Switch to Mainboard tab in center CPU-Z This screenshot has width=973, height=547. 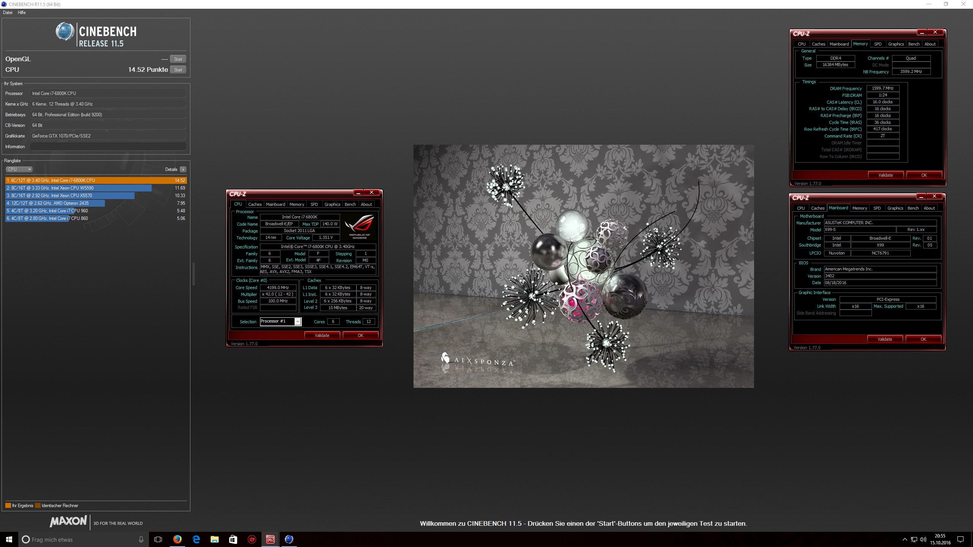276,204
